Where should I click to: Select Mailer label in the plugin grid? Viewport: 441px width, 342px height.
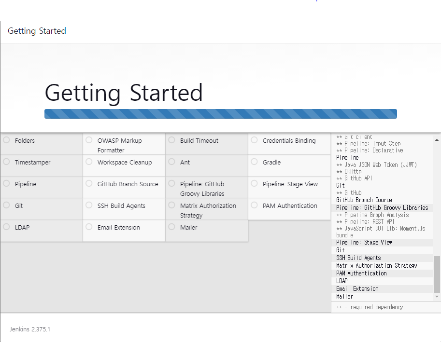click(x=188, y=228)
